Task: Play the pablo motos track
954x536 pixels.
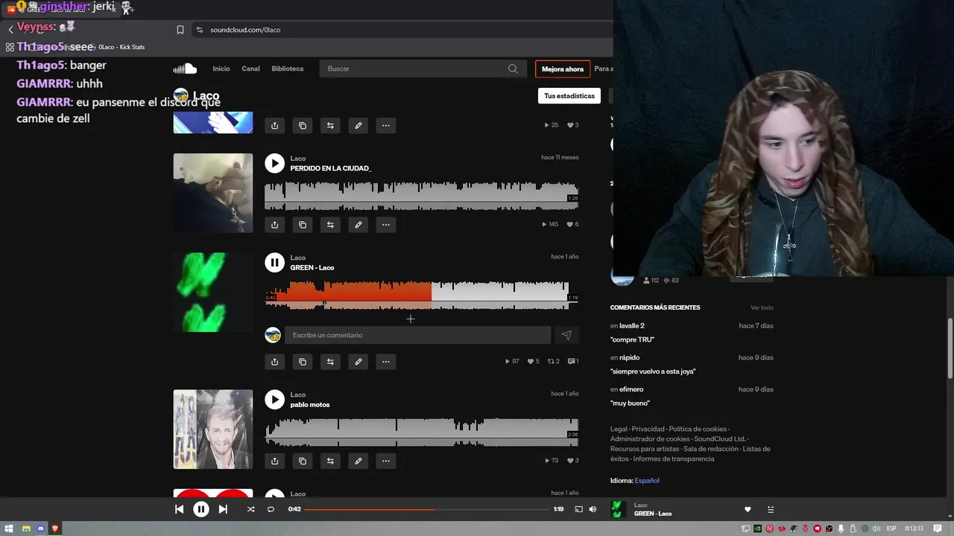Action: pos(274,399)
